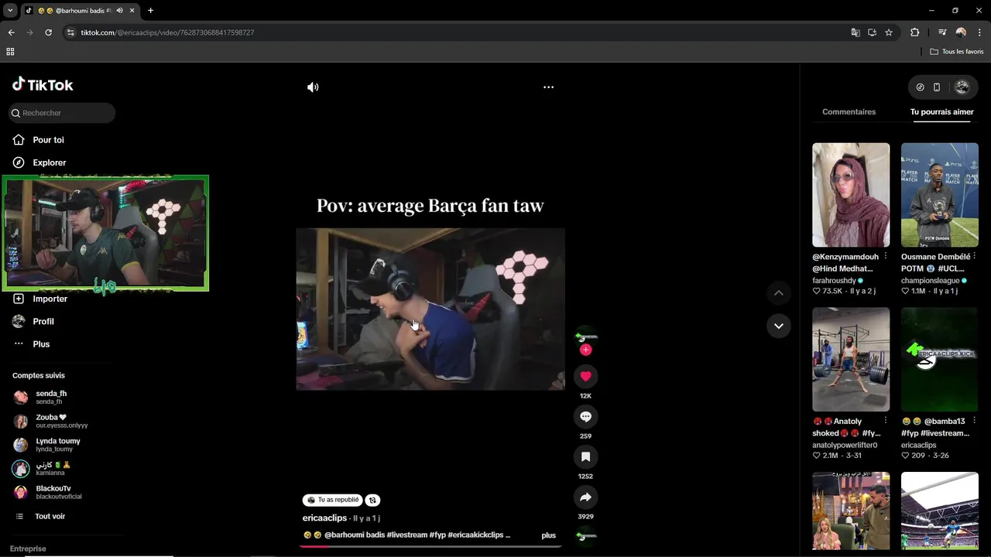Switch to the Commentaires tab
The image size is (991, 557).
pos(849,111)
